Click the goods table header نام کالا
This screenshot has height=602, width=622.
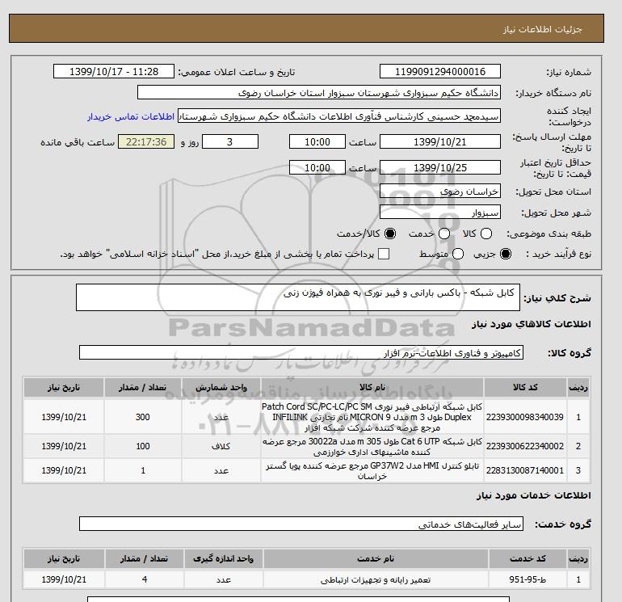coord(372,387)
